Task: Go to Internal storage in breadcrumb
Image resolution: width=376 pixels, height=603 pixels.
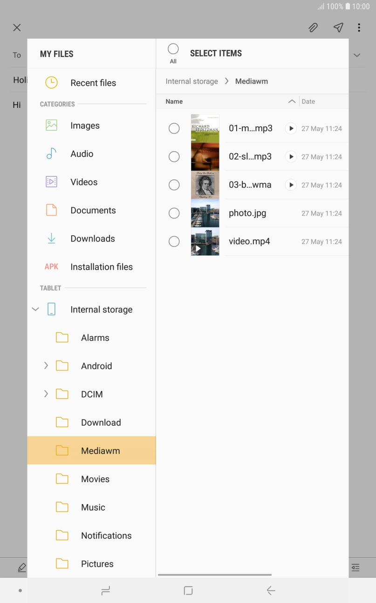Action: tap(191, 81)
